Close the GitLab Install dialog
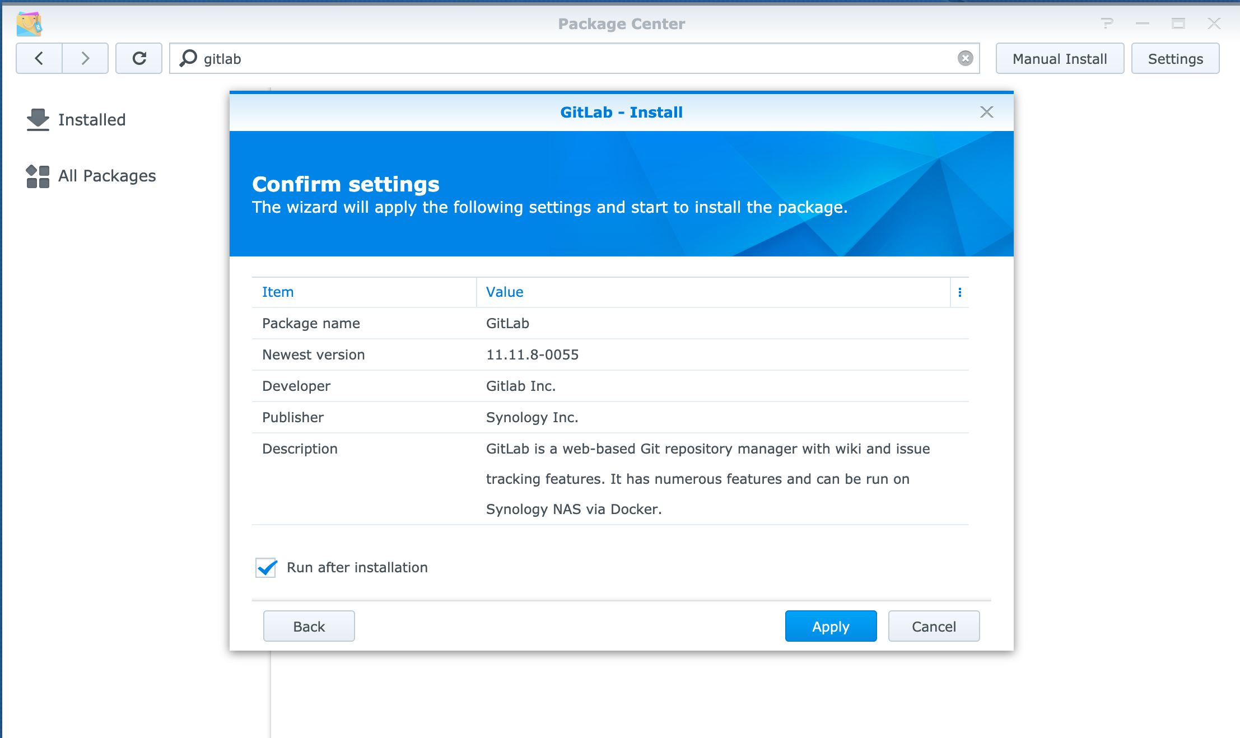Image resolution: width=1240 pixels, height=738 pixels. coord(986,112)
